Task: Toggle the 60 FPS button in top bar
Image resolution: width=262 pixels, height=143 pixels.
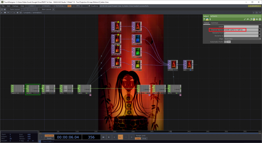Action: [74, 6]
